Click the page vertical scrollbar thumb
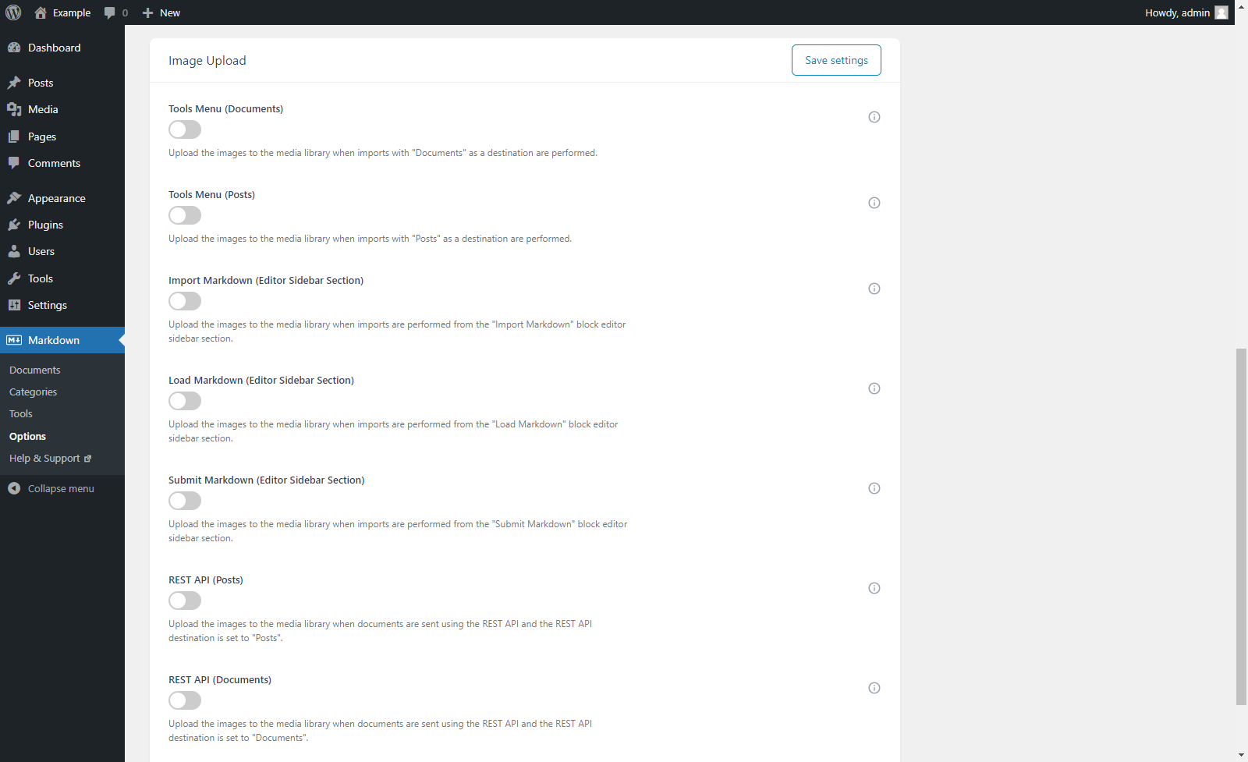This screenshot has width=1248, height=762. point(1241,526)
